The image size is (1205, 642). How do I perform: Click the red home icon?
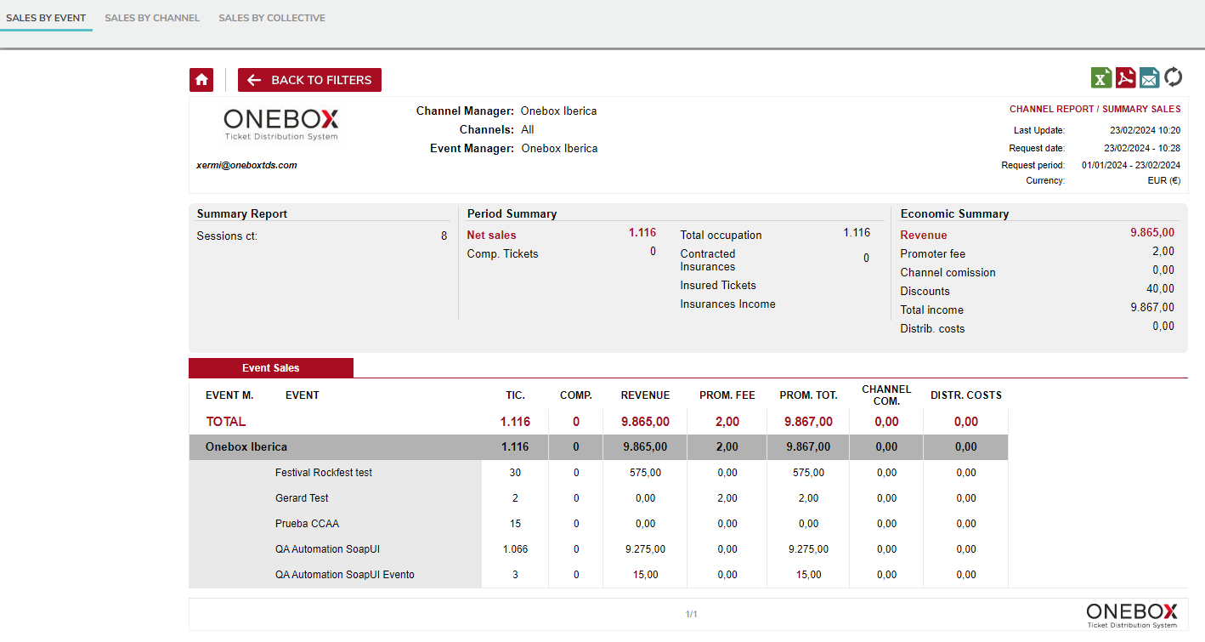pos(201,80)
